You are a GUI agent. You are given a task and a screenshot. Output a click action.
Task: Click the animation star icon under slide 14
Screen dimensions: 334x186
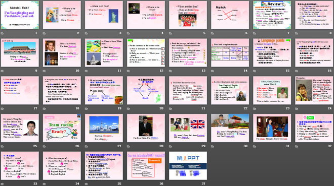[x=213, y=71]
